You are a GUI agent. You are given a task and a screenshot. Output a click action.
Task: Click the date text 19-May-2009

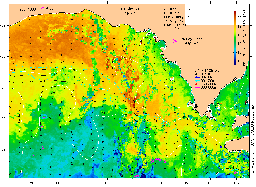(133, 9)
